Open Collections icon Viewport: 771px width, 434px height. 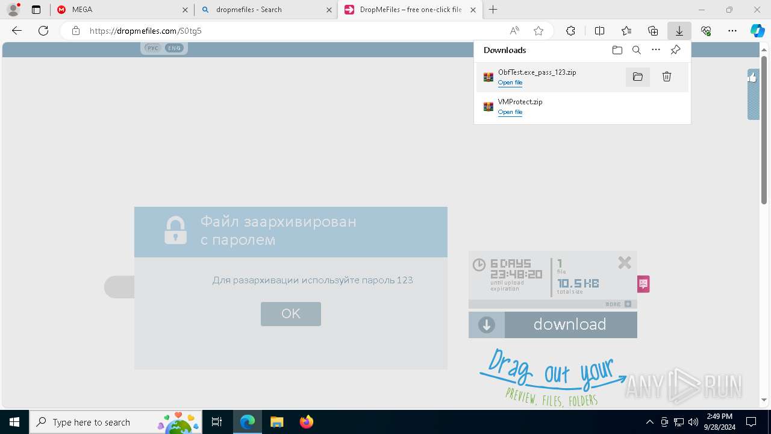653,31
